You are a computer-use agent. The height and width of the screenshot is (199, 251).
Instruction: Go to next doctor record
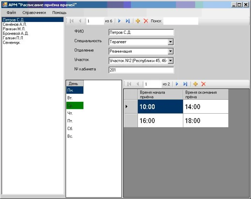(119, 21)
